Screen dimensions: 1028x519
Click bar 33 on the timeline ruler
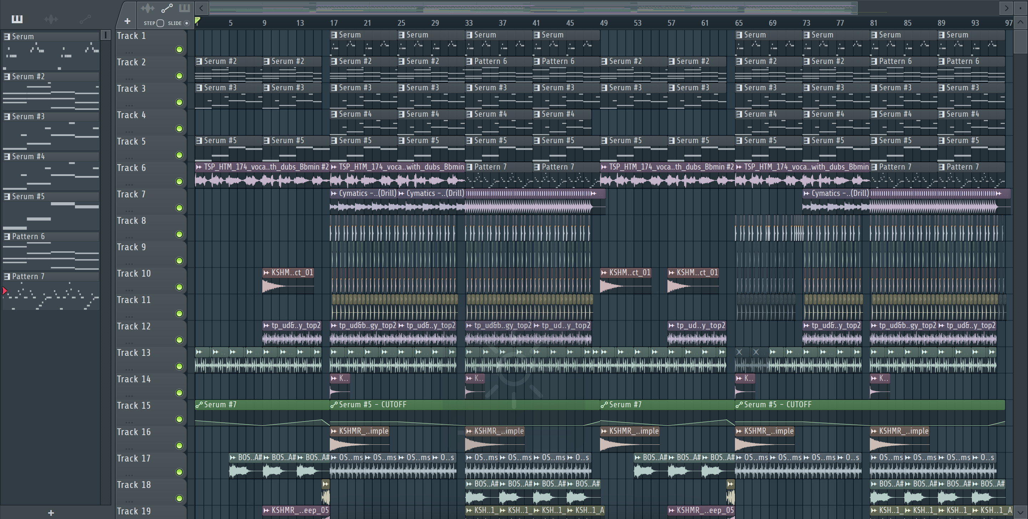pos(469,23)
